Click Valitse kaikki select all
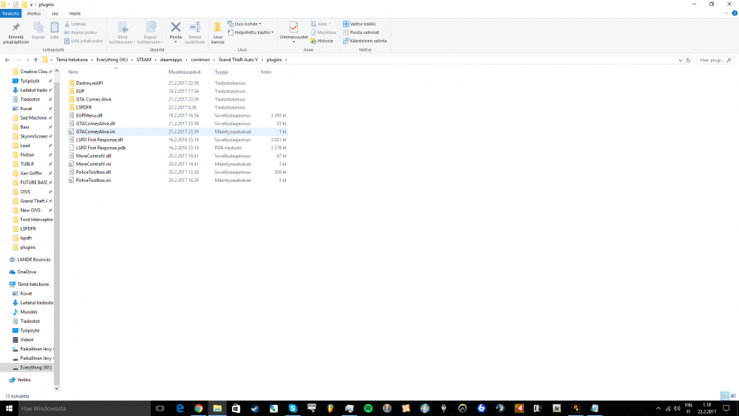Image resolution: width=739 pixels, height=416 pixels. click(x=359, y=24)
